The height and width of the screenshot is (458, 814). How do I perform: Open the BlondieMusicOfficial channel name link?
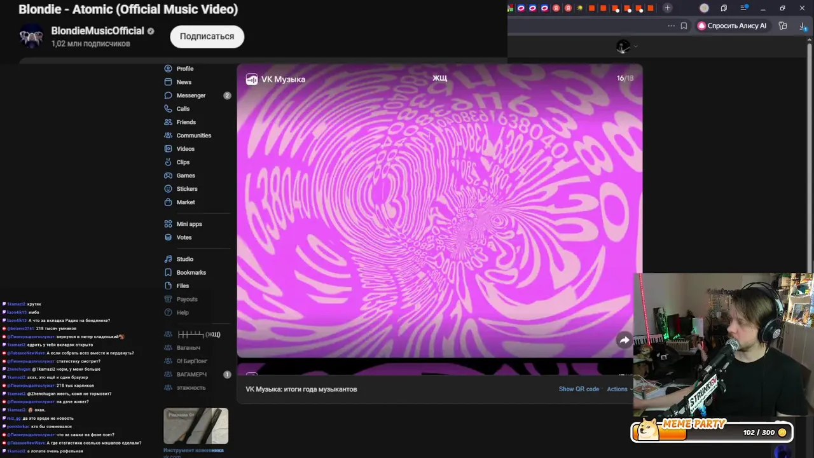[x=97, y=31]
